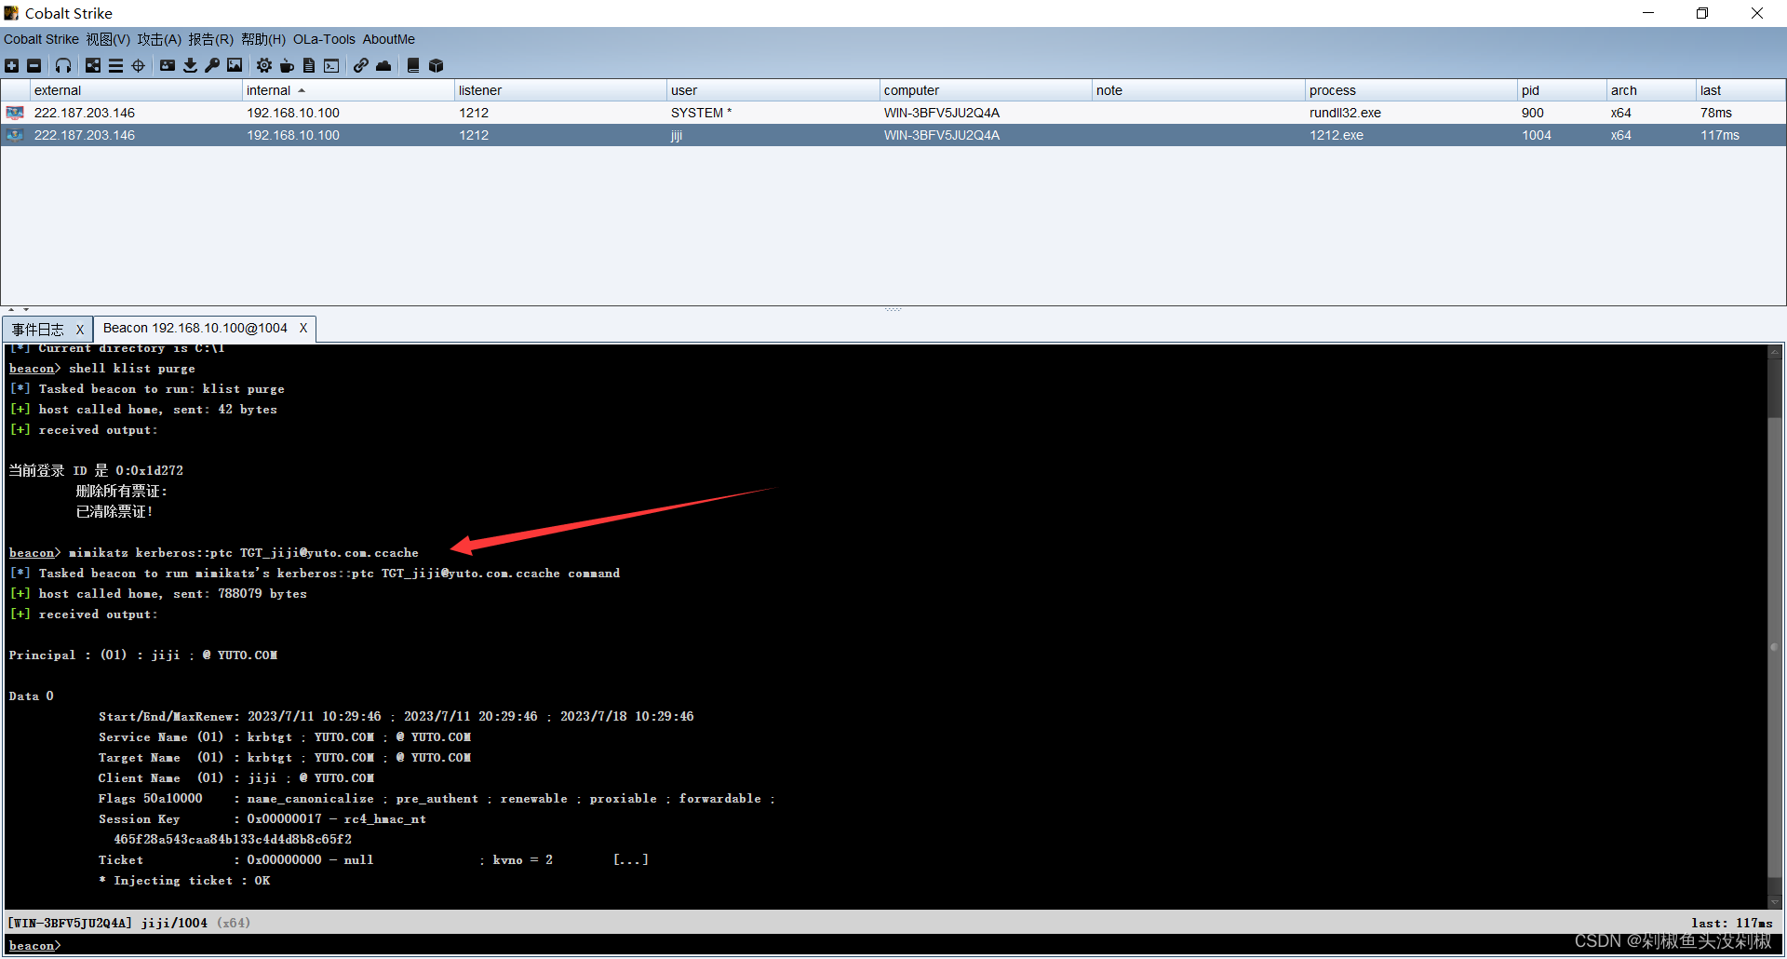
Task: Click the chain link host file icon
Action: 361,65
